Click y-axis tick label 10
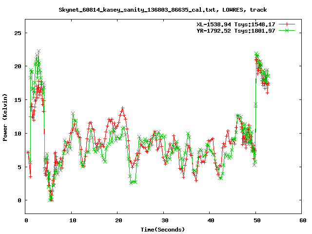 tap(18, 134)
